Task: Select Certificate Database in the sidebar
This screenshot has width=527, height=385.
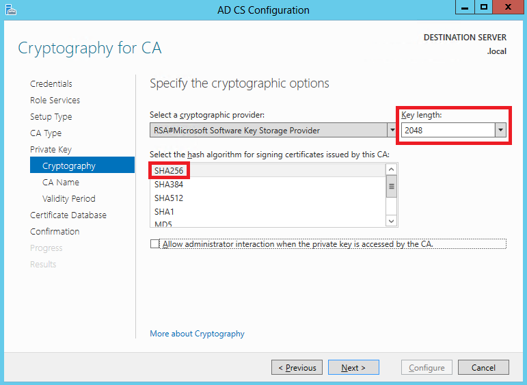Action: tap(68, 215)
